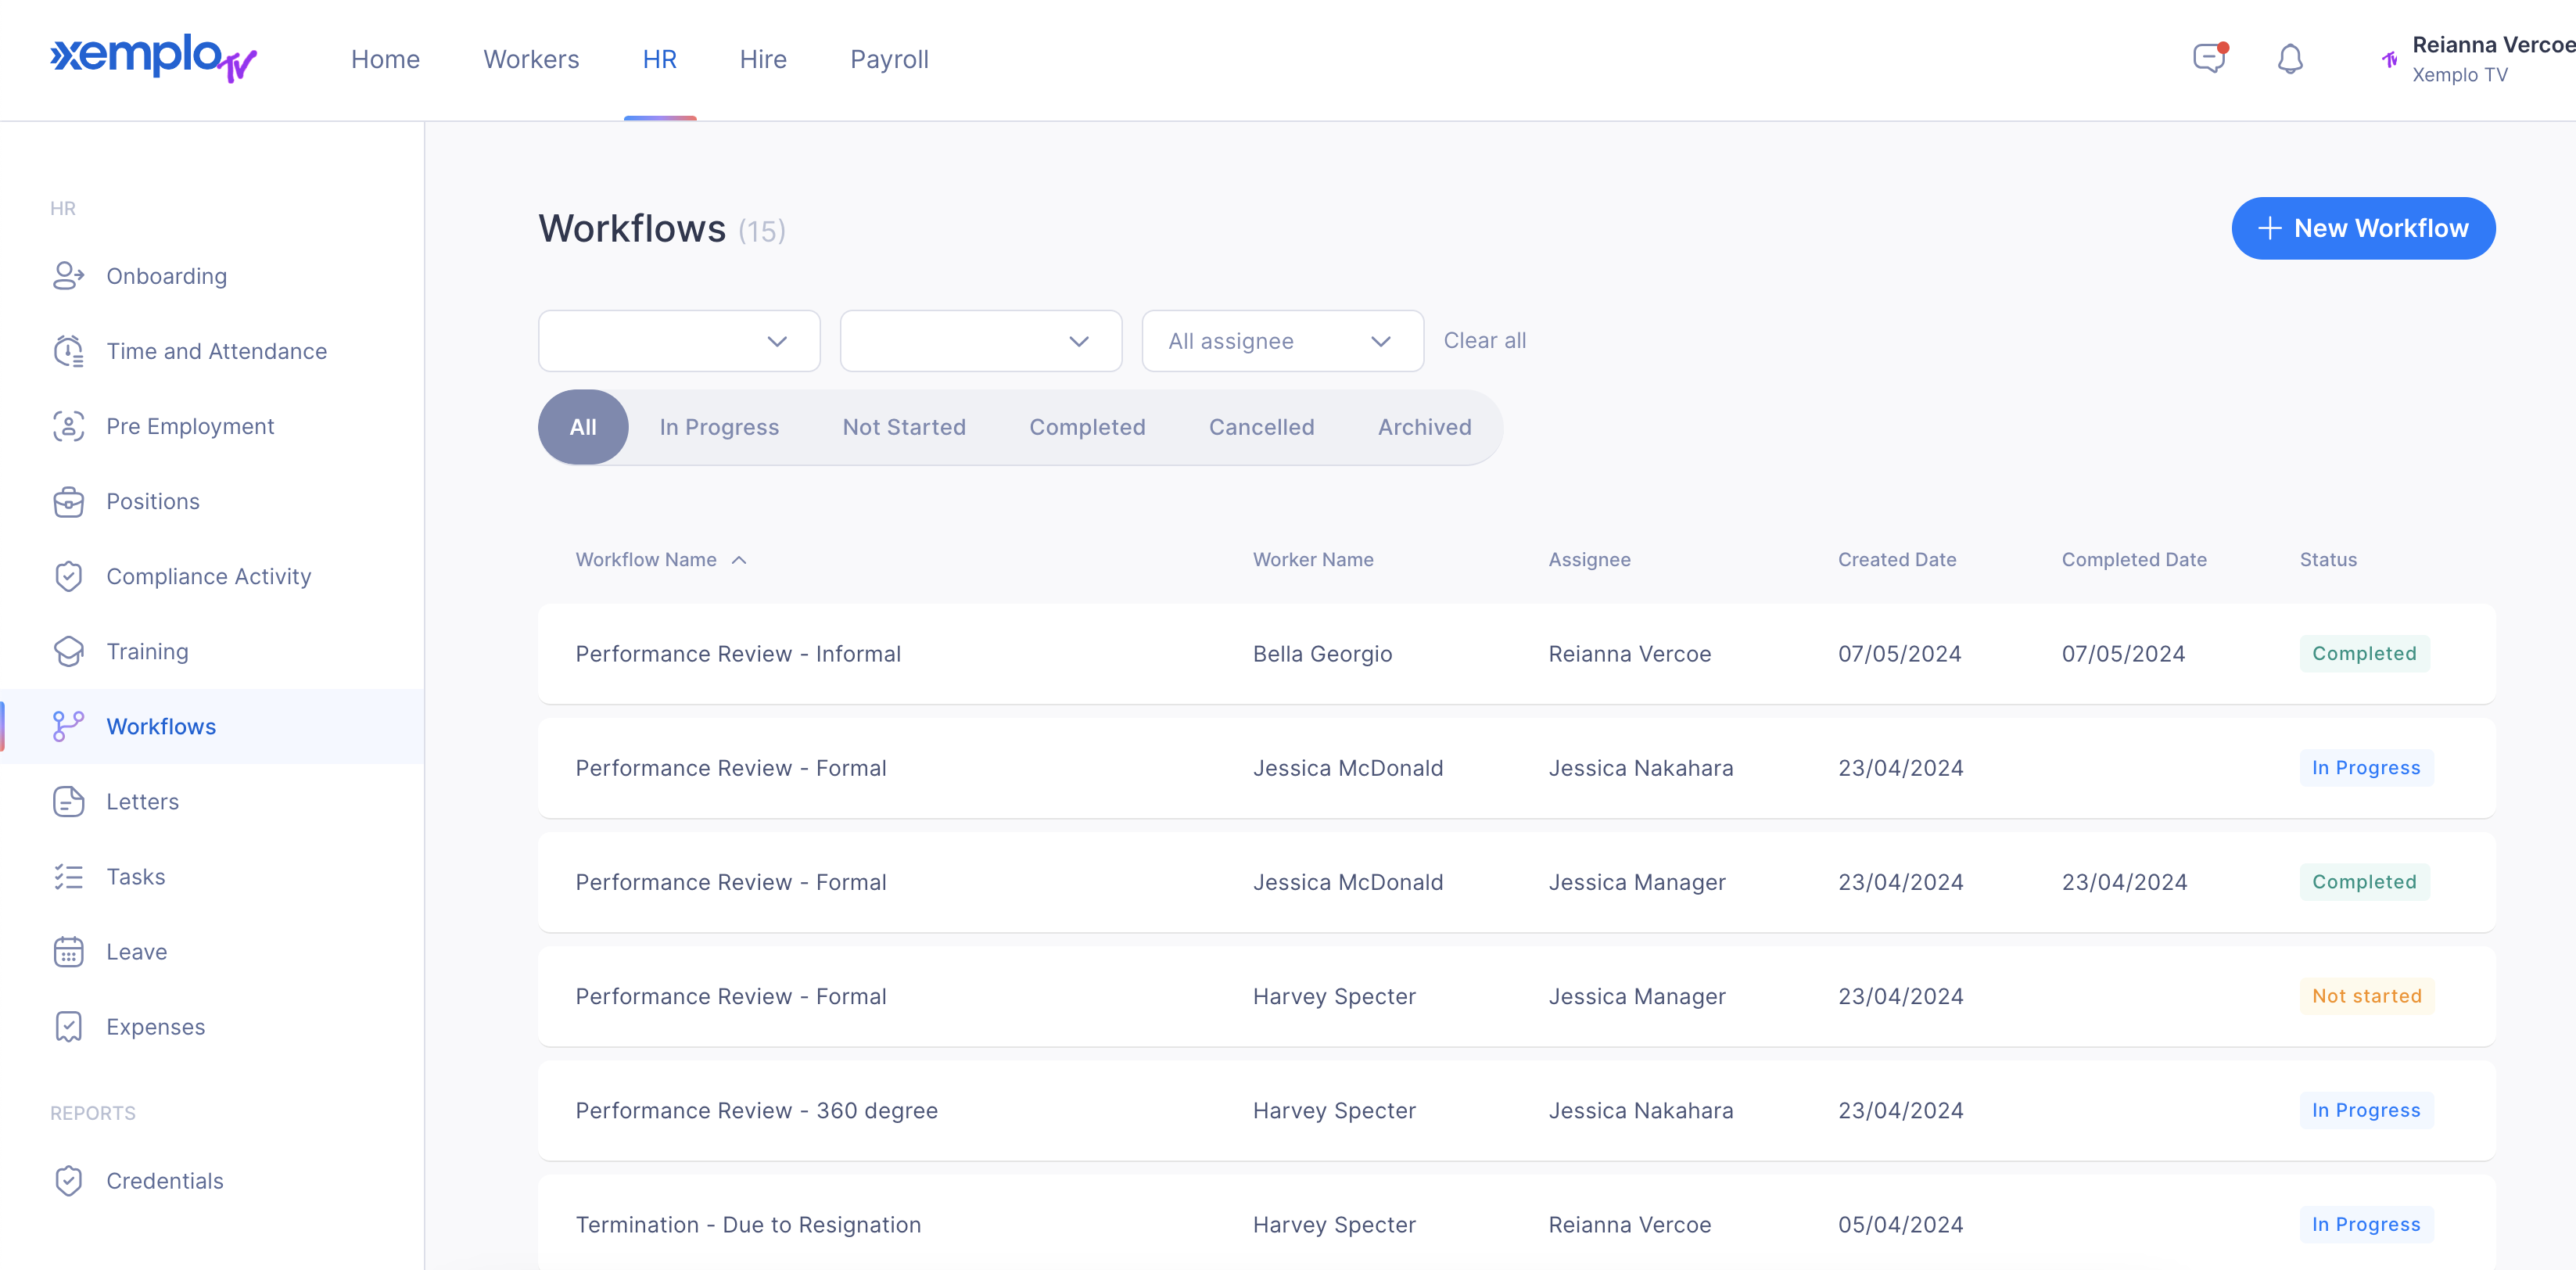Sort by Worker Name column header

pyautogui.click(x=1313, y=560)
